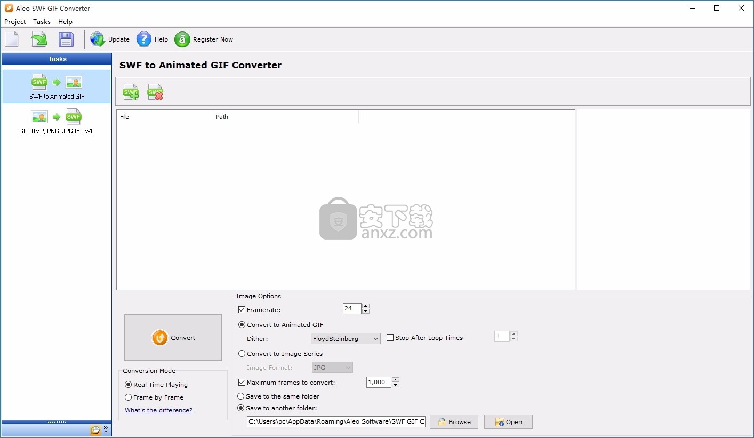Close the Aleo SWF GIF Converter window
This screenshot has height=438, width=754.
tap(741, 8)
